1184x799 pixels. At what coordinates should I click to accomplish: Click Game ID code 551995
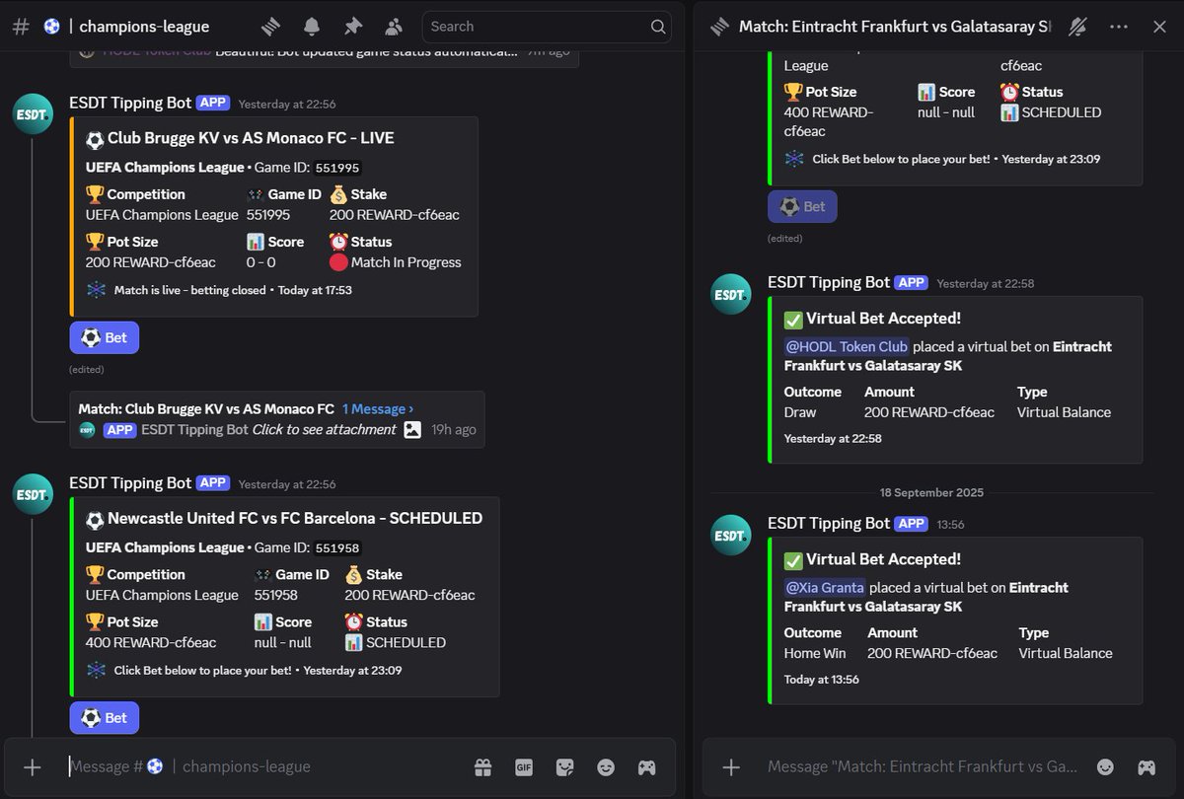tap(337, 168)
